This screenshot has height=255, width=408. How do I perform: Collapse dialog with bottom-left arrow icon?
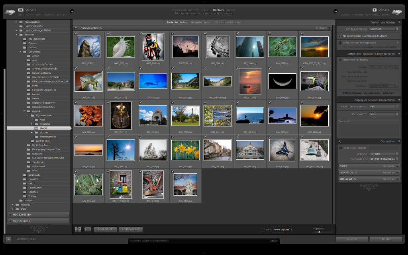[9, 239]
